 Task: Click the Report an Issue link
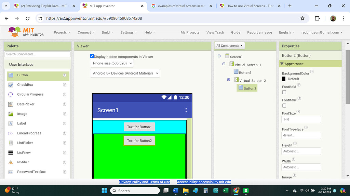click(x=259, y=32)
